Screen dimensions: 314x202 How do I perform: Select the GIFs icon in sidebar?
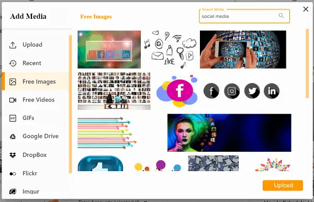coord(13,118)
